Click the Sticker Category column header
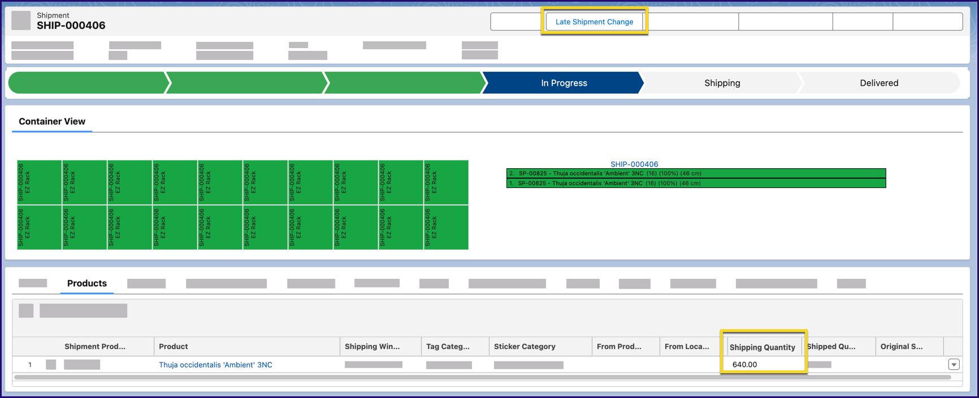979x398 pixels. click(x=540, y=347)
